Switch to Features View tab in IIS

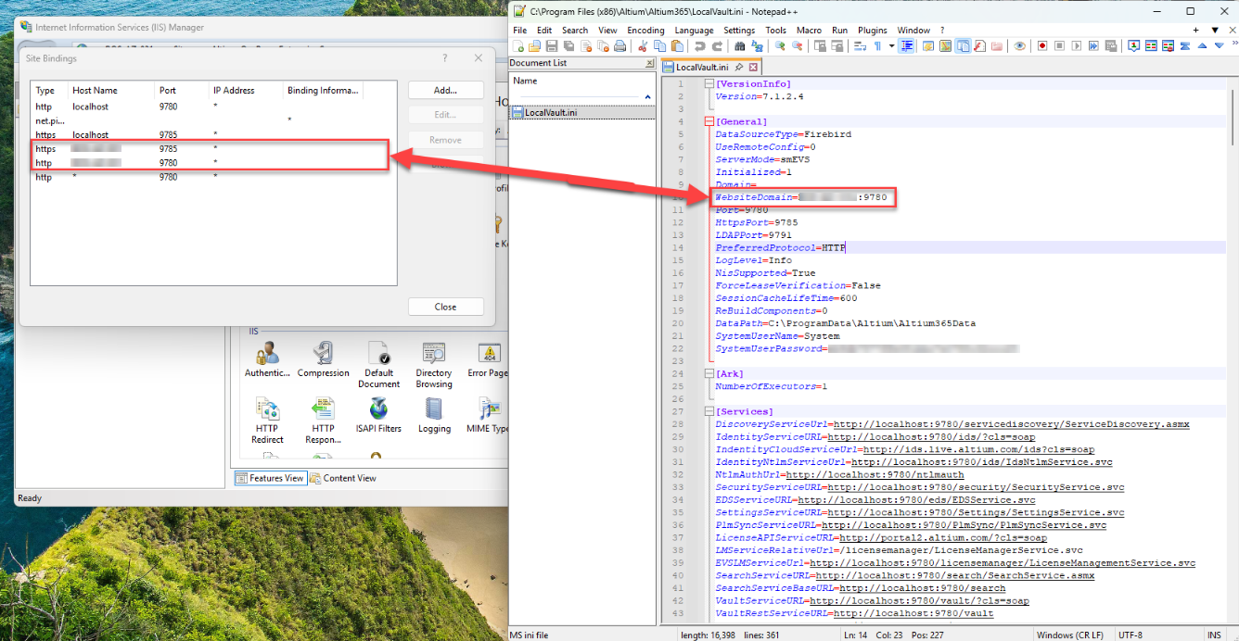270,478
